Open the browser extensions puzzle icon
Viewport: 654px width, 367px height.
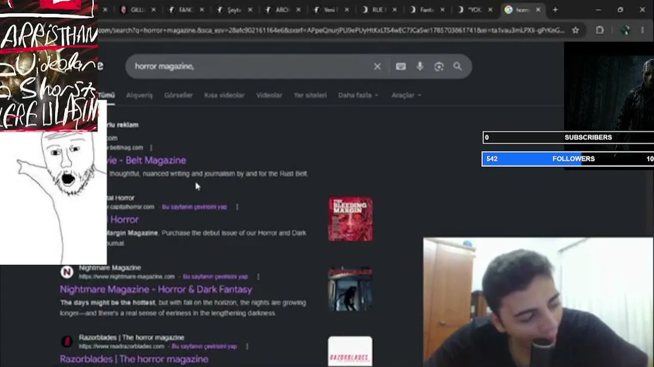(x=599, y=30)
